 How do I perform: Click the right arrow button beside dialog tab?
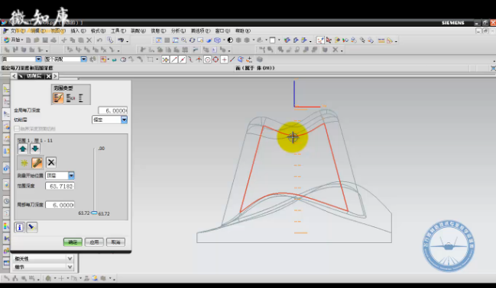(x=55, y=76)
